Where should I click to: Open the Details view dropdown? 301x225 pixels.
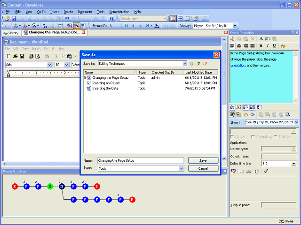point(165,19)
